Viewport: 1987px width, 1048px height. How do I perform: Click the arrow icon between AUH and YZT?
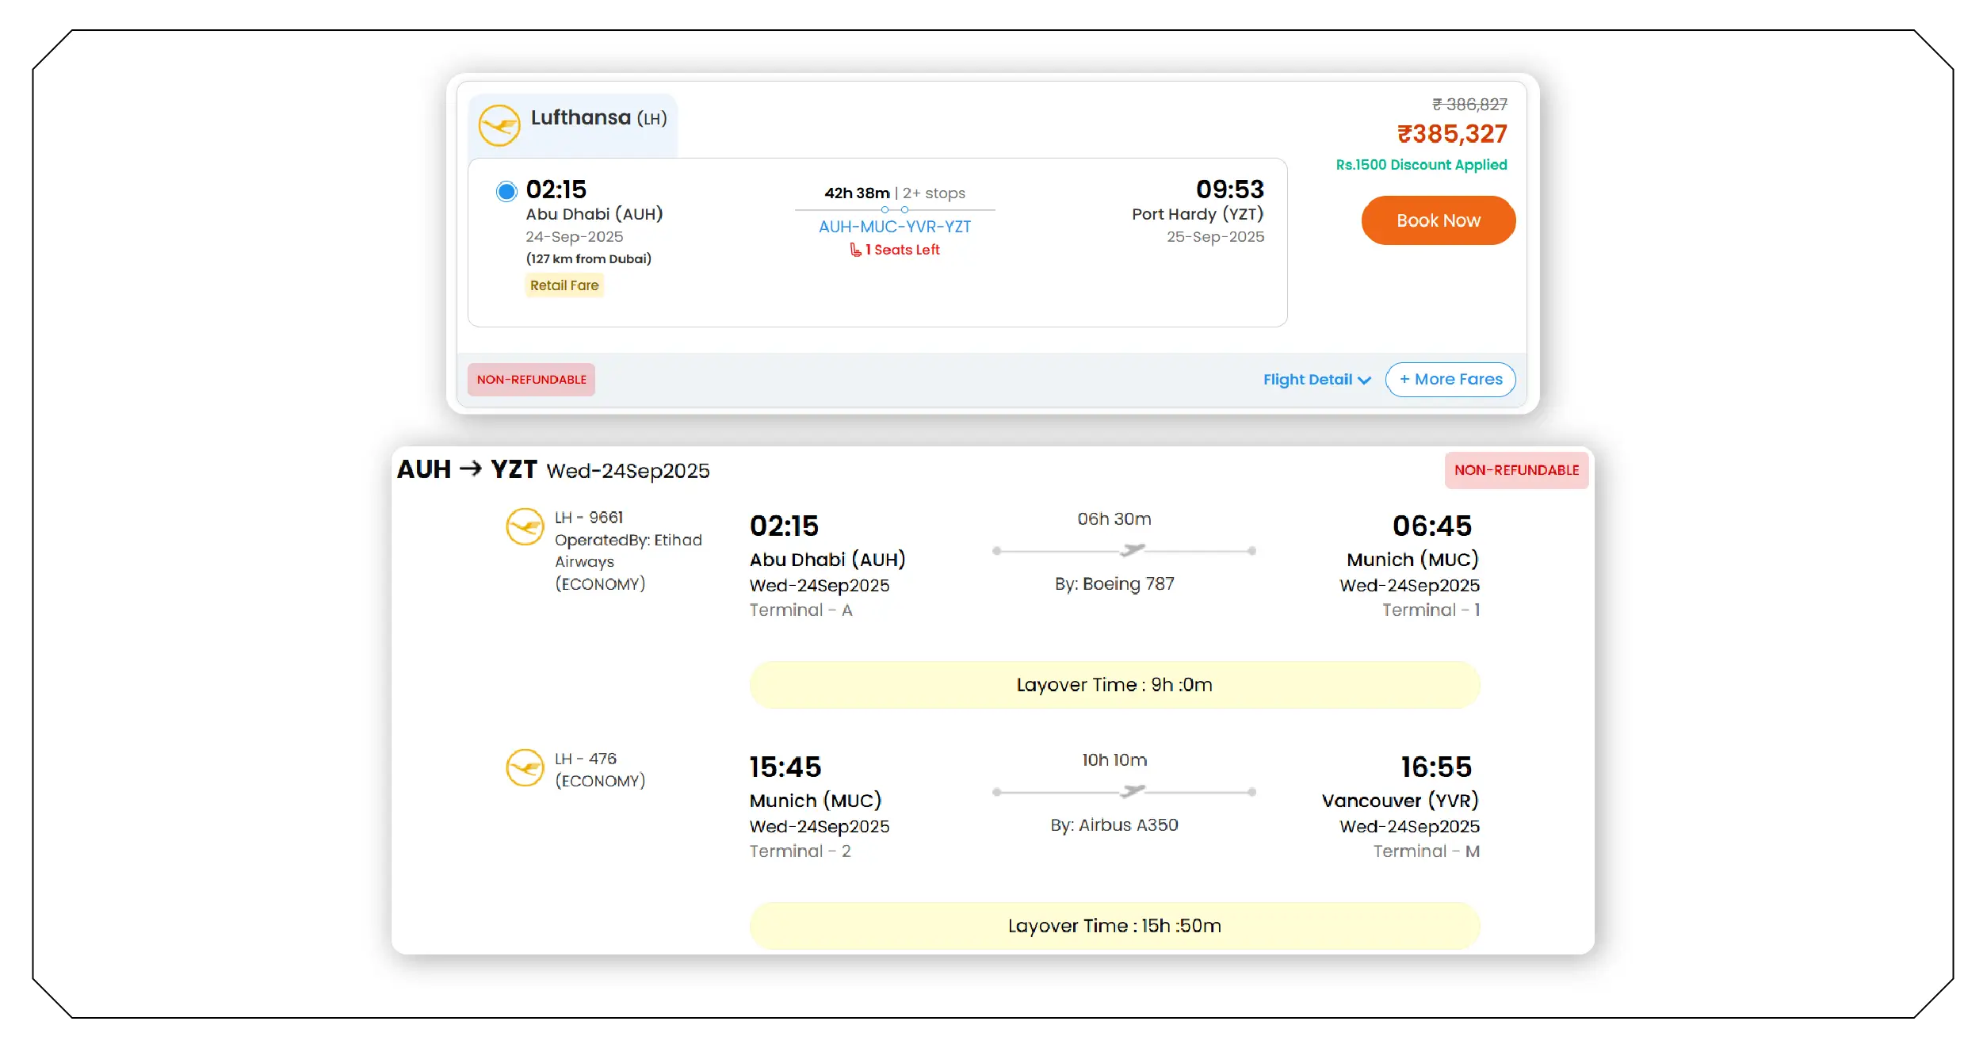click(x=470, y=469)
